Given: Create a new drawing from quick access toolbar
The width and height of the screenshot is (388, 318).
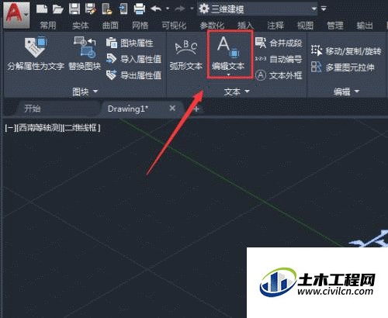Looking at the screenshot, I should [42, 9].
